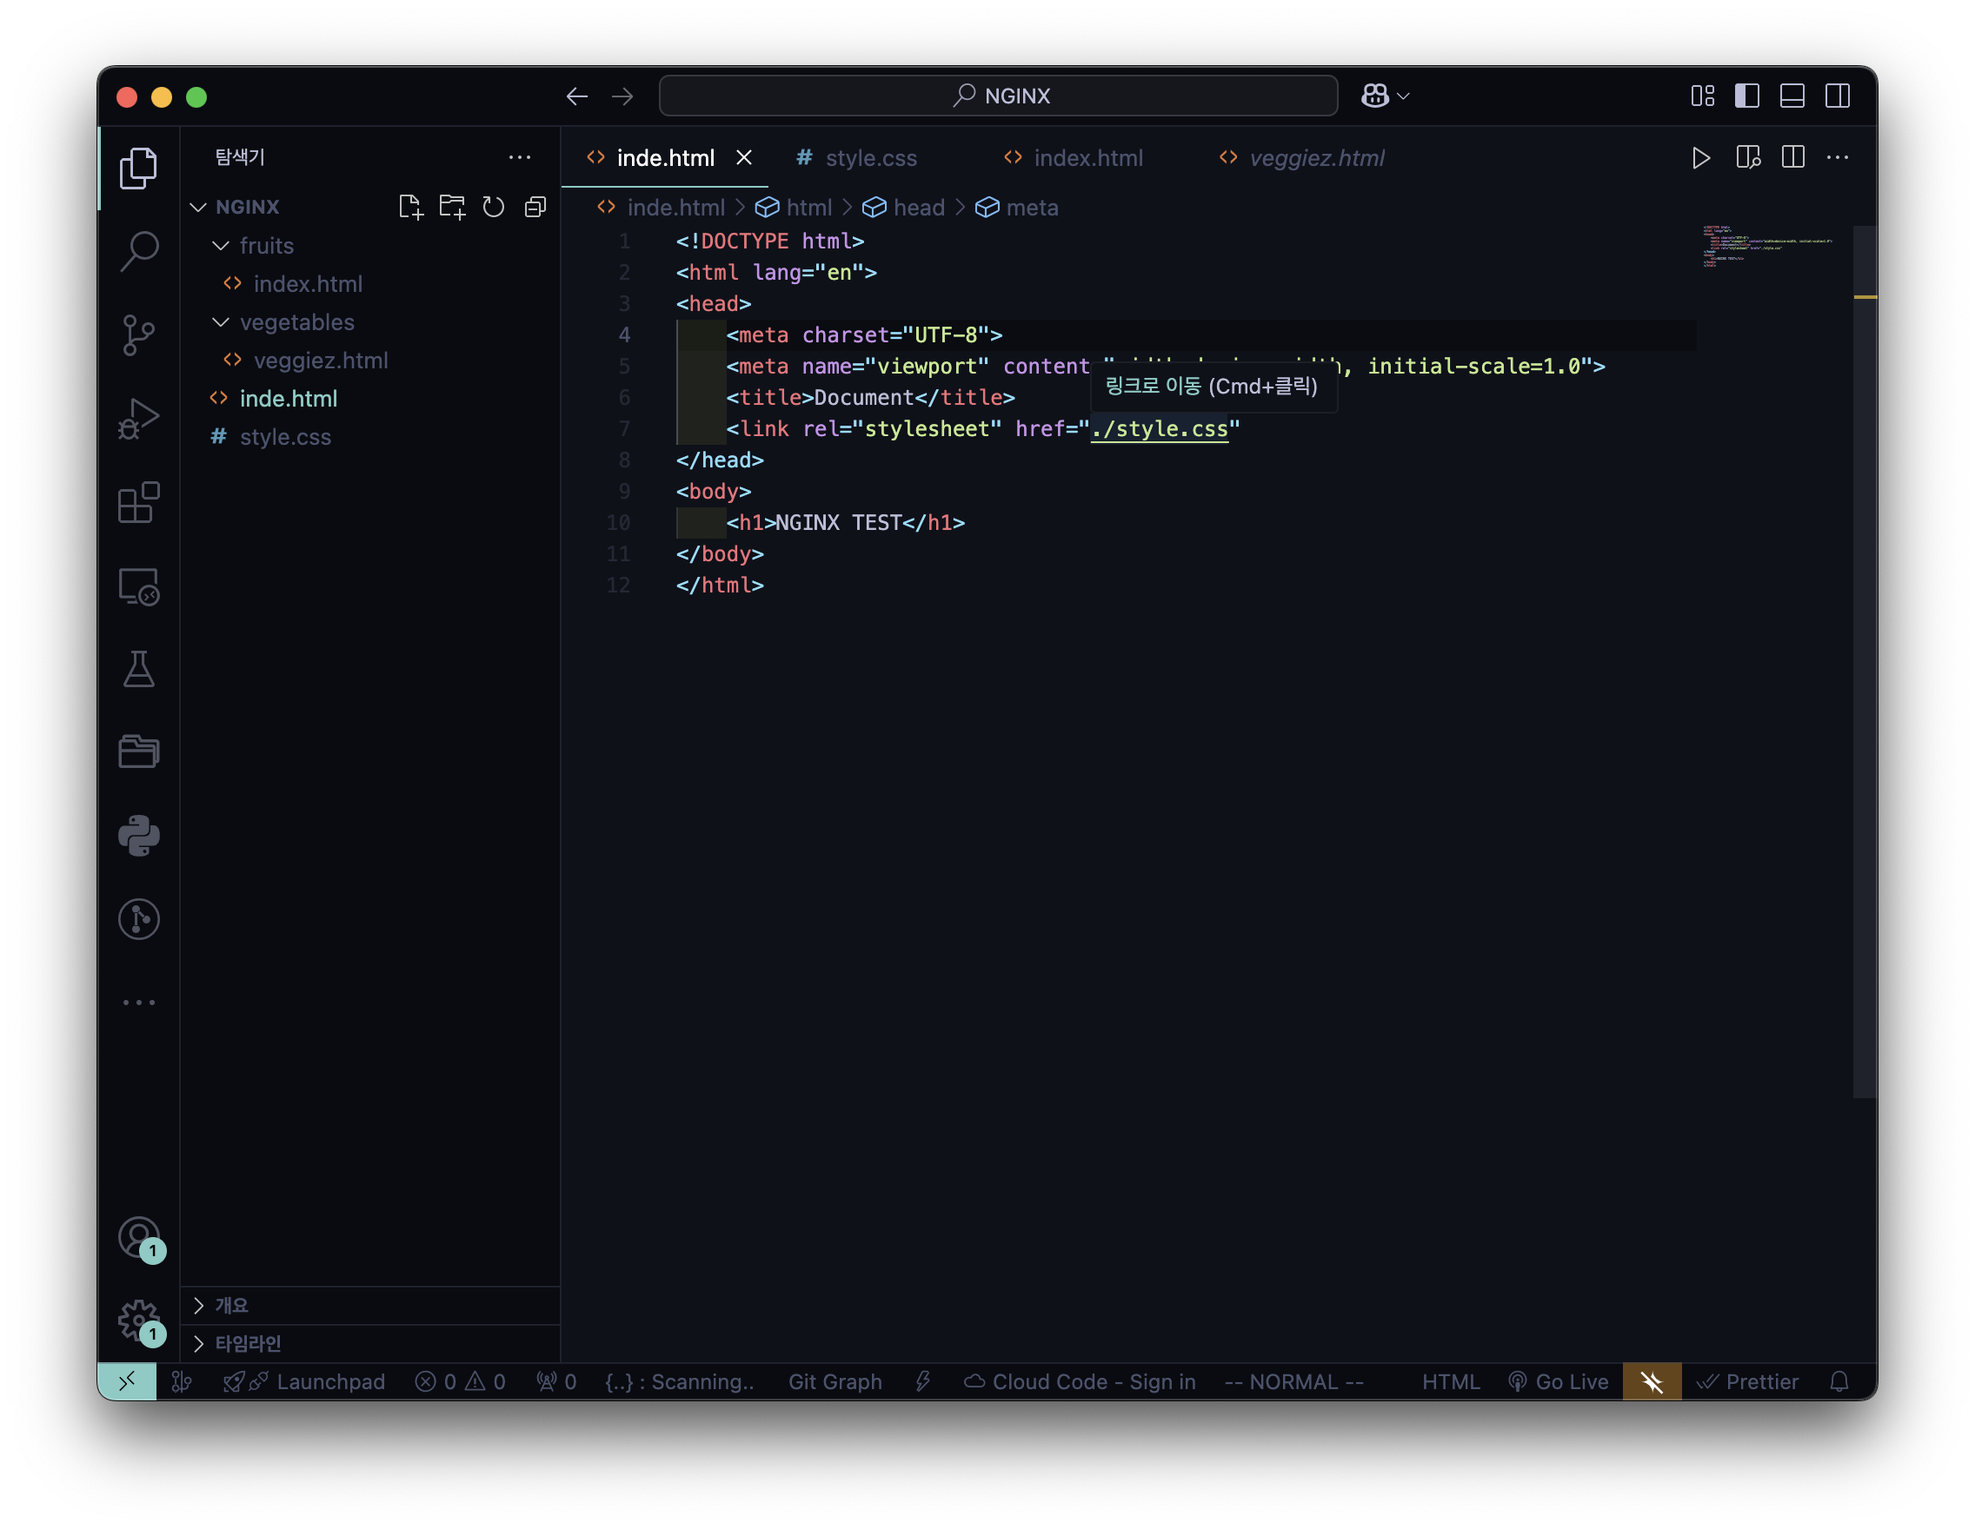Open the Extensions view
1975x1529 pixels.
(138, 502)
